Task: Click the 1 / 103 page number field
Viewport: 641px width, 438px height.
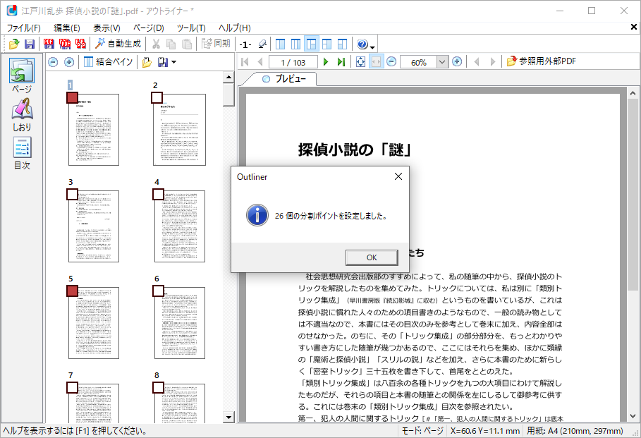Action: click(x=293, y=62)
